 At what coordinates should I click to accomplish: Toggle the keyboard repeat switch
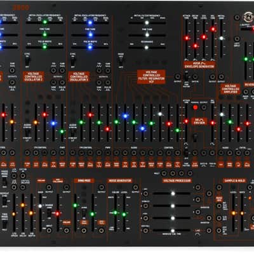point(4,201)
